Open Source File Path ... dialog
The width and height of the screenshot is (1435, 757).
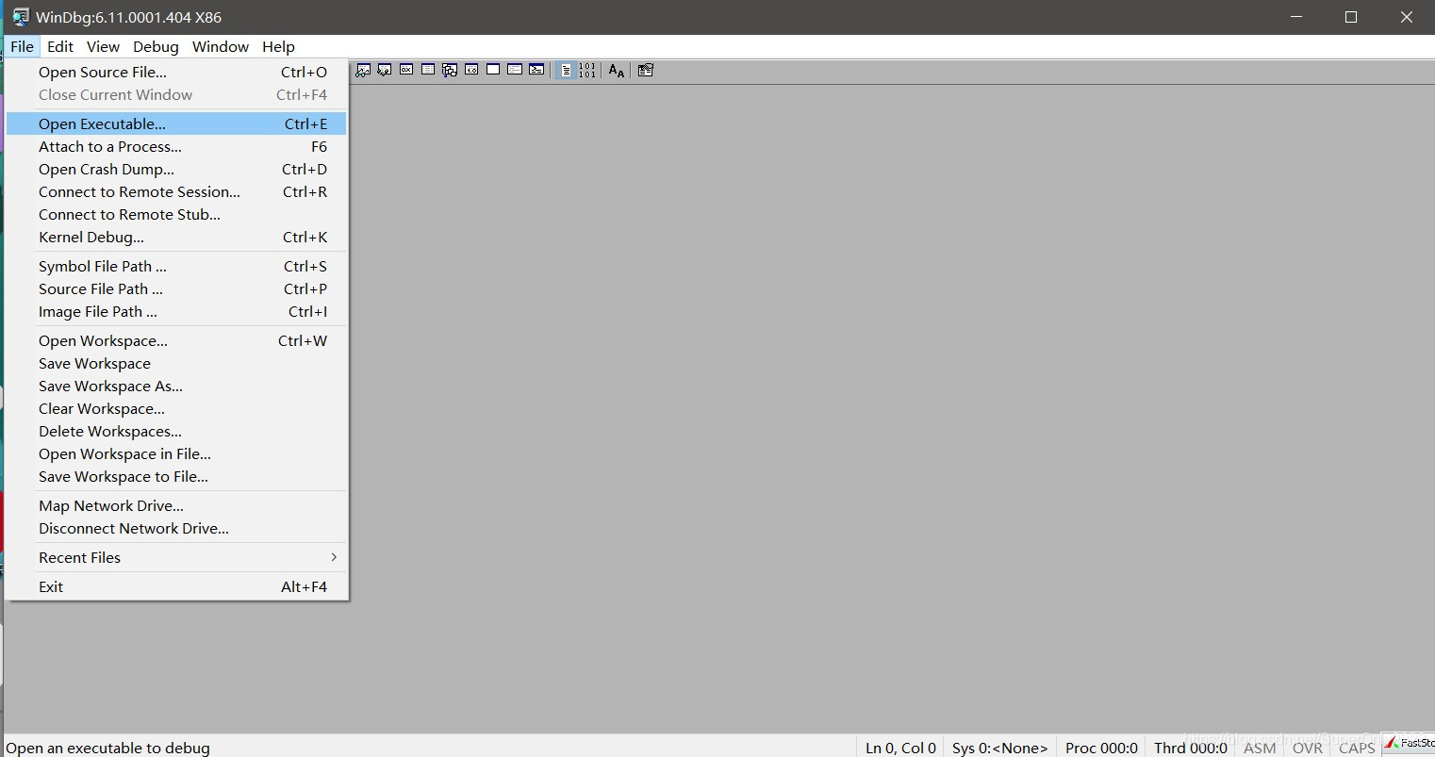click(x=176, y=288)
